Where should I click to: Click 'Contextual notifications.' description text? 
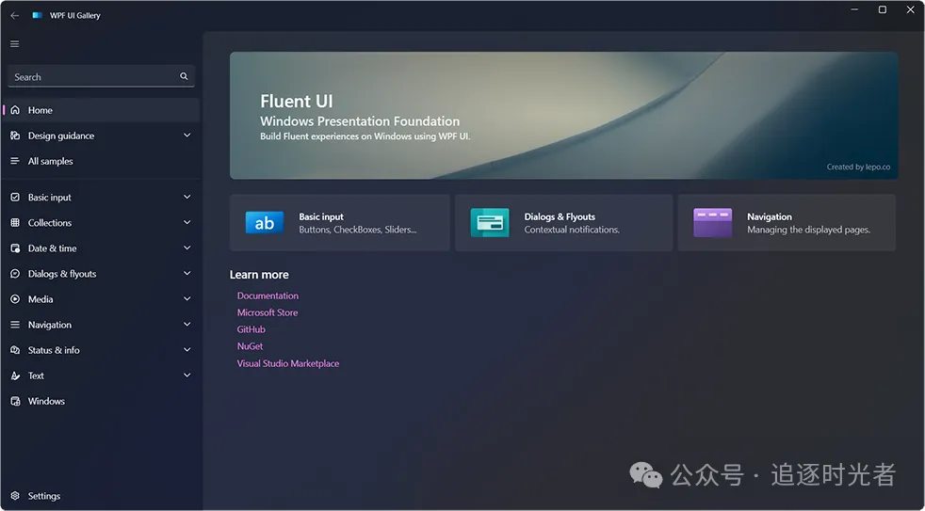click(572, 230)
